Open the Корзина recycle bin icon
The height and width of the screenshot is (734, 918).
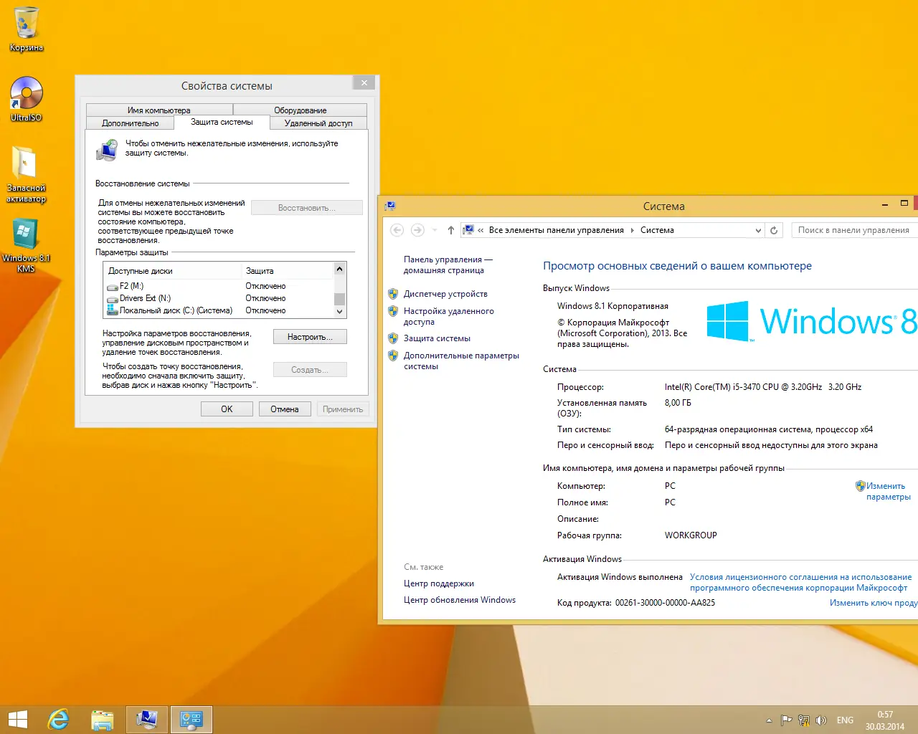[x=27, y=29]
